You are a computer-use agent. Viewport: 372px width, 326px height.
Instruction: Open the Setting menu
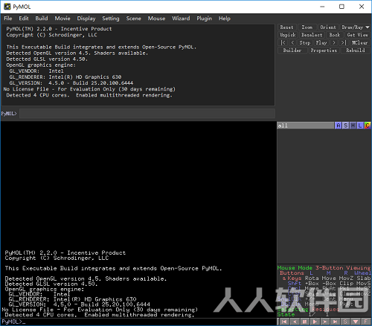[x=111, y=19]
